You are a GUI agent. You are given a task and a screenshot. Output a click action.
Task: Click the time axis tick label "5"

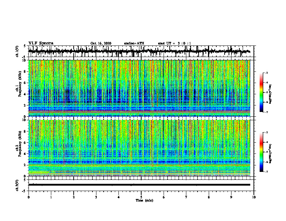141,197
